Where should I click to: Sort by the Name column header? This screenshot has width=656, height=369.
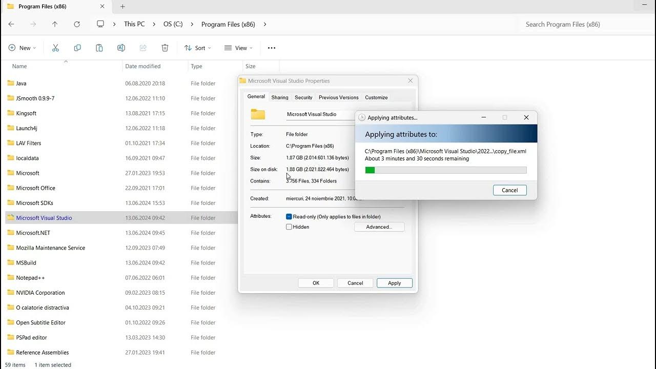tap(63, 66)
